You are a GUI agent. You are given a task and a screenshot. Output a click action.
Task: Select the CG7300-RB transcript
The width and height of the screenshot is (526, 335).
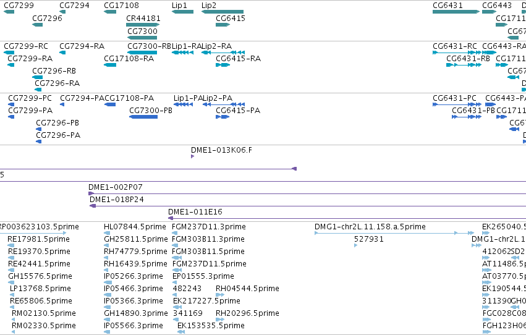(142, 53)
